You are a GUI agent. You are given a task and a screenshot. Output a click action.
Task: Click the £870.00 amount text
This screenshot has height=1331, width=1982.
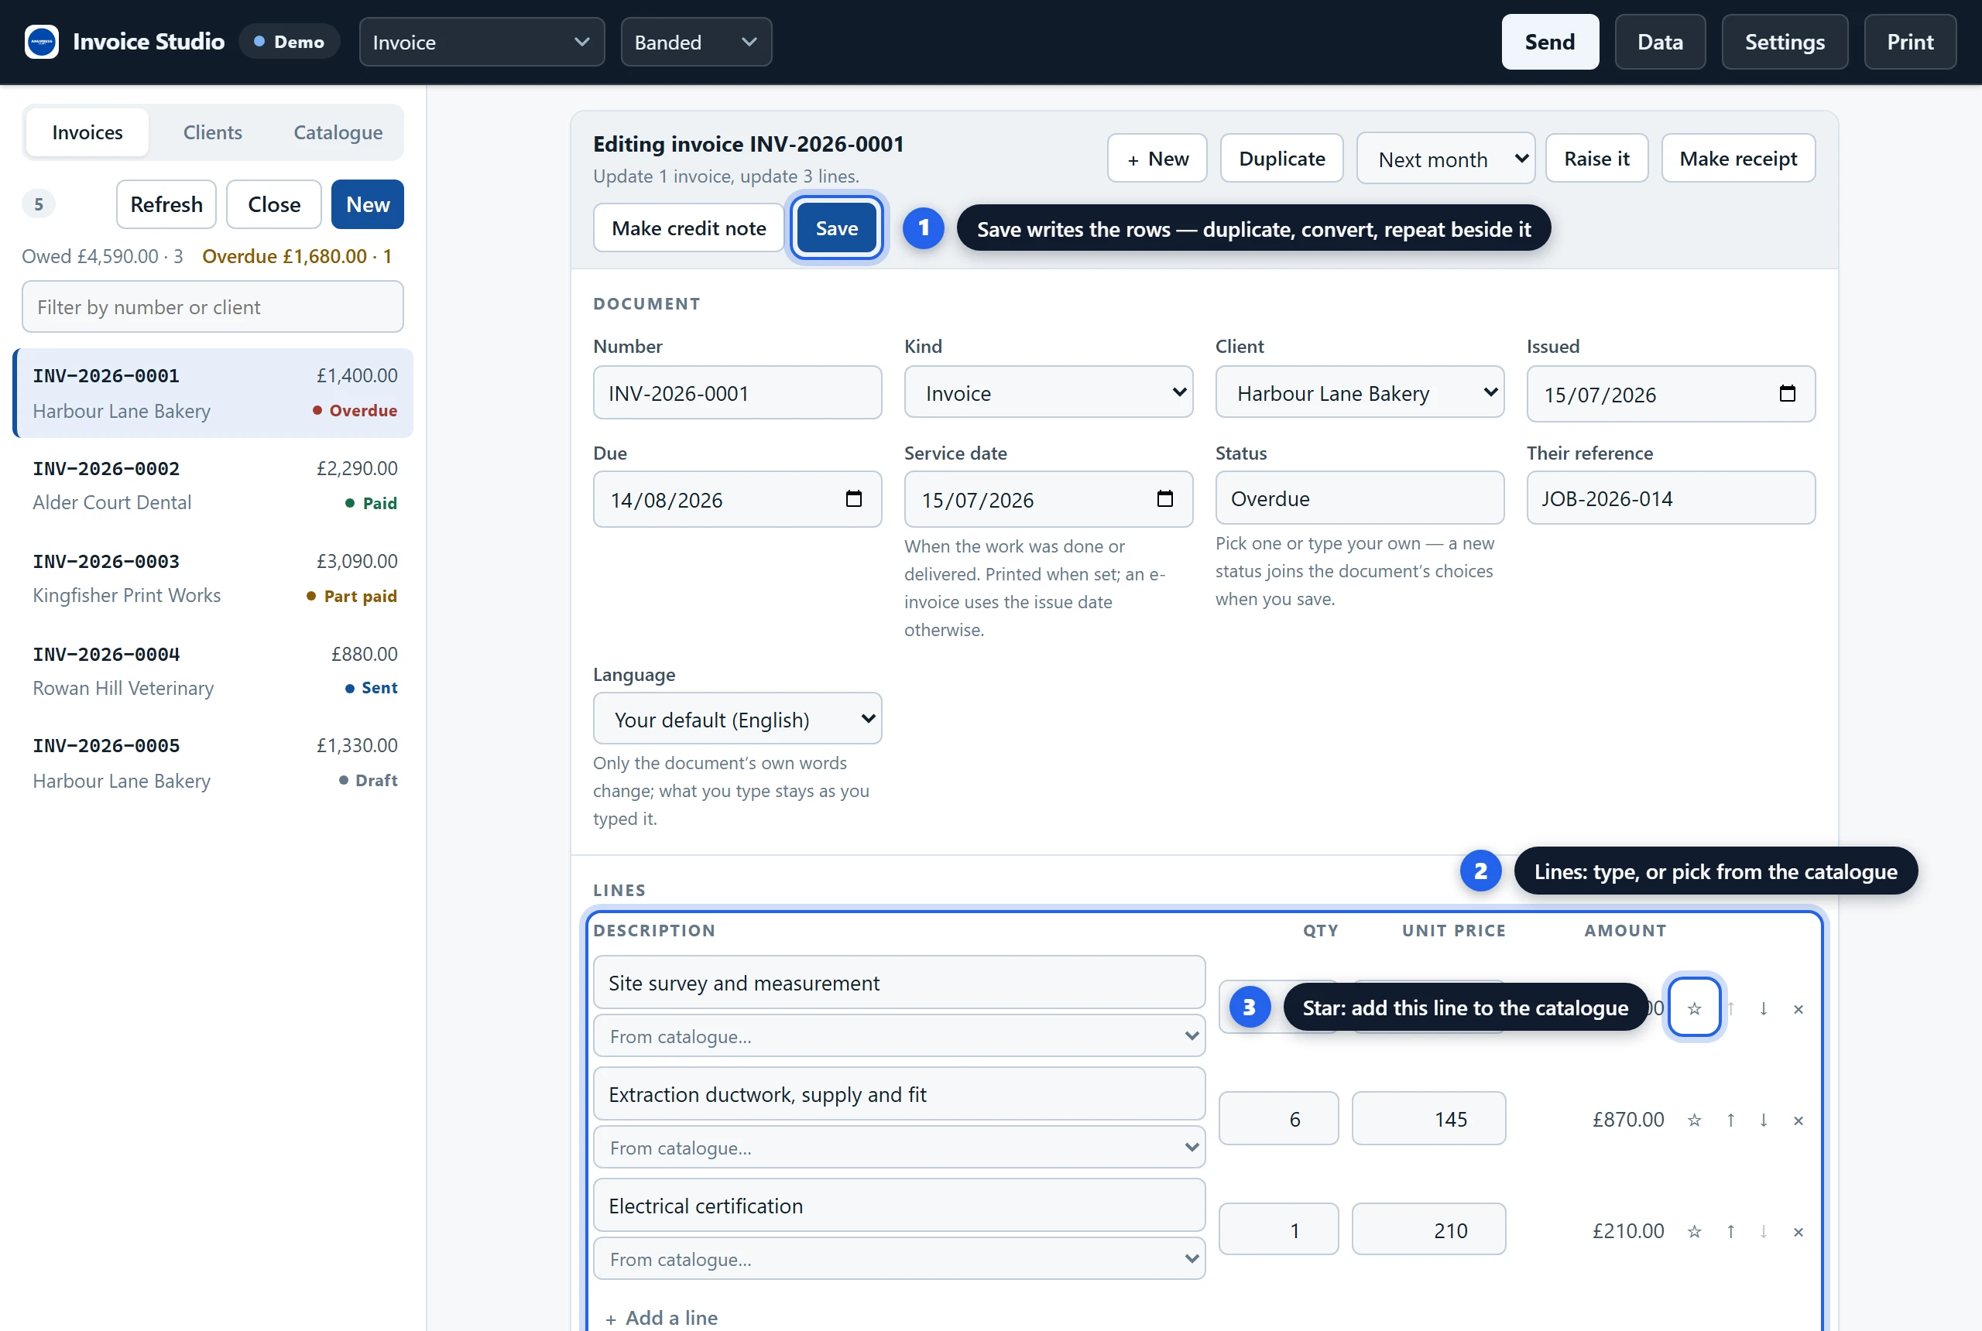1627,1119
